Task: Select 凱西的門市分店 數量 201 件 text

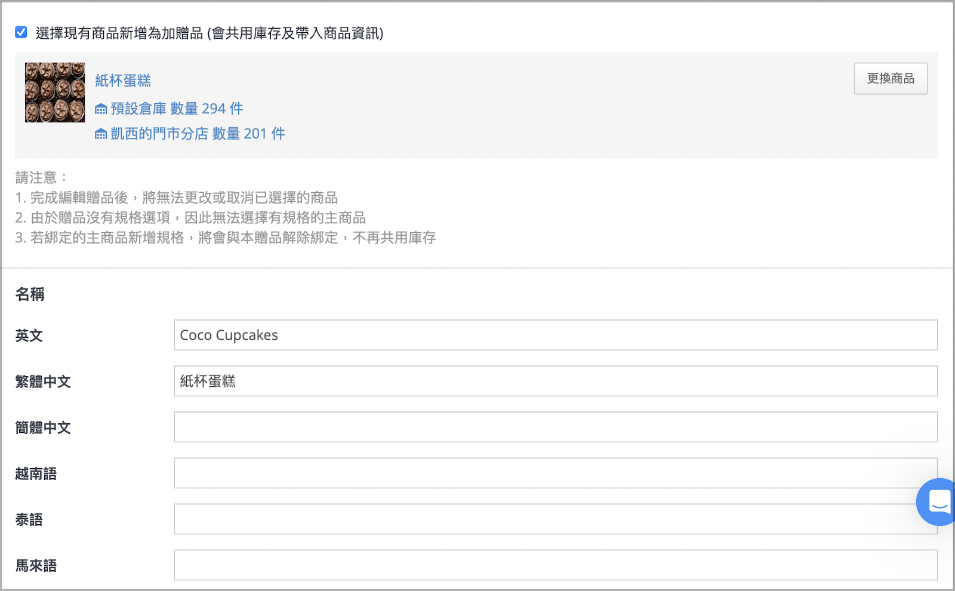Action: click(x=198, y=134)
